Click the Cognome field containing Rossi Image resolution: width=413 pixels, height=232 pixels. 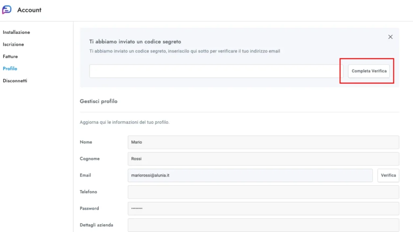[x=263, y=159]
